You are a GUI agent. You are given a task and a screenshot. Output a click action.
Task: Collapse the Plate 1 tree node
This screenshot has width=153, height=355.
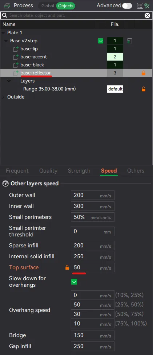3,32
